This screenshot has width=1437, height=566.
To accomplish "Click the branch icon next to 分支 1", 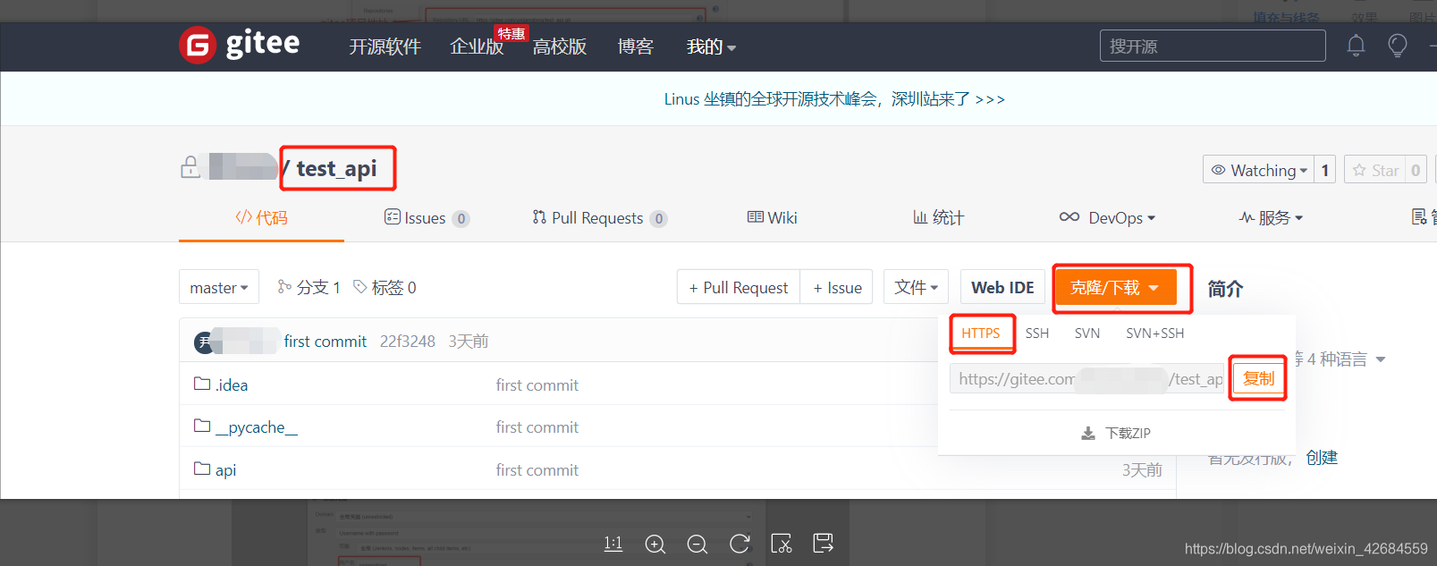I will [284, 286].
